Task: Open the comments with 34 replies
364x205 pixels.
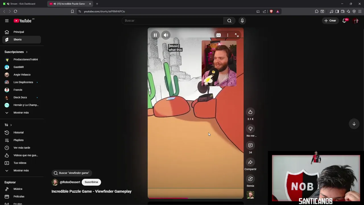Action: pos(250,145)
